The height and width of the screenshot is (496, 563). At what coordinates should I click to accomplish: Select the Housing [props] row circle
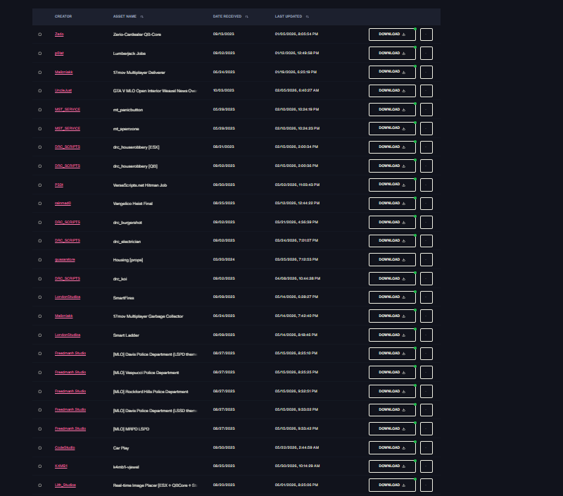point(40,260)
